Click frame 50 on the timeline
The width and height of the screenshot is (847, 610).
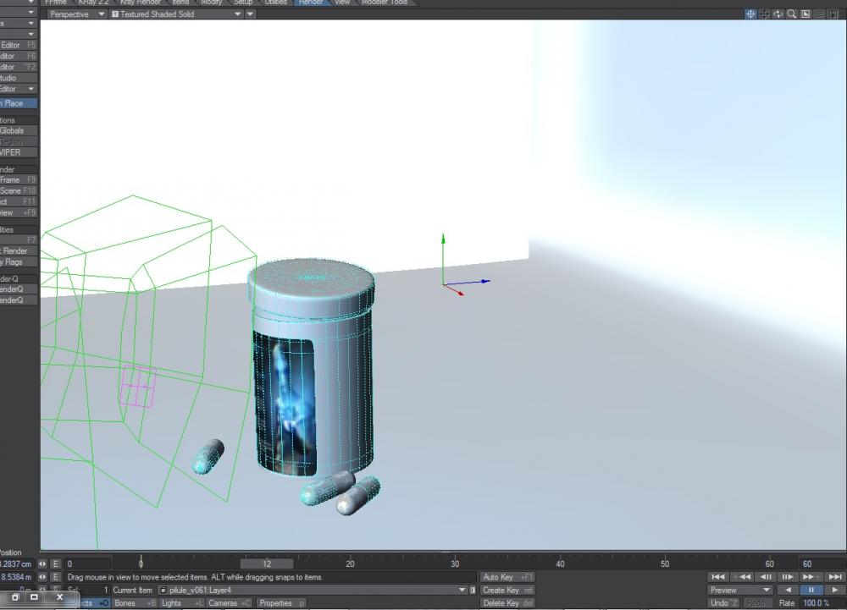[x=664, y=563]
